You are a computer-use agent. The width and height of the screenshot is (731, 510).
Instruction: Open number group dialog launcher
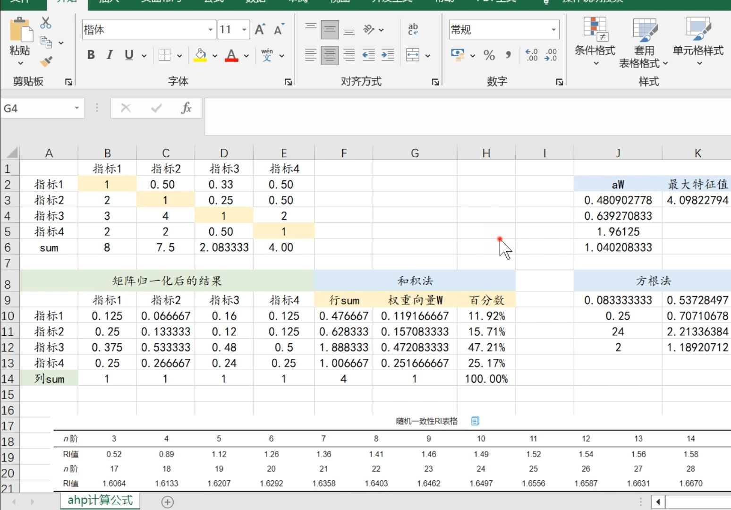coord(560,82)
